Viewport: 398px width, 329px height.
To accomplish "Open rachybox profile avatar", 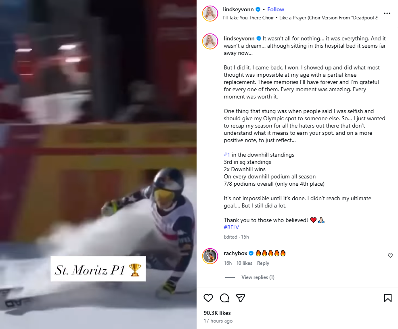I will coord(210,256).
